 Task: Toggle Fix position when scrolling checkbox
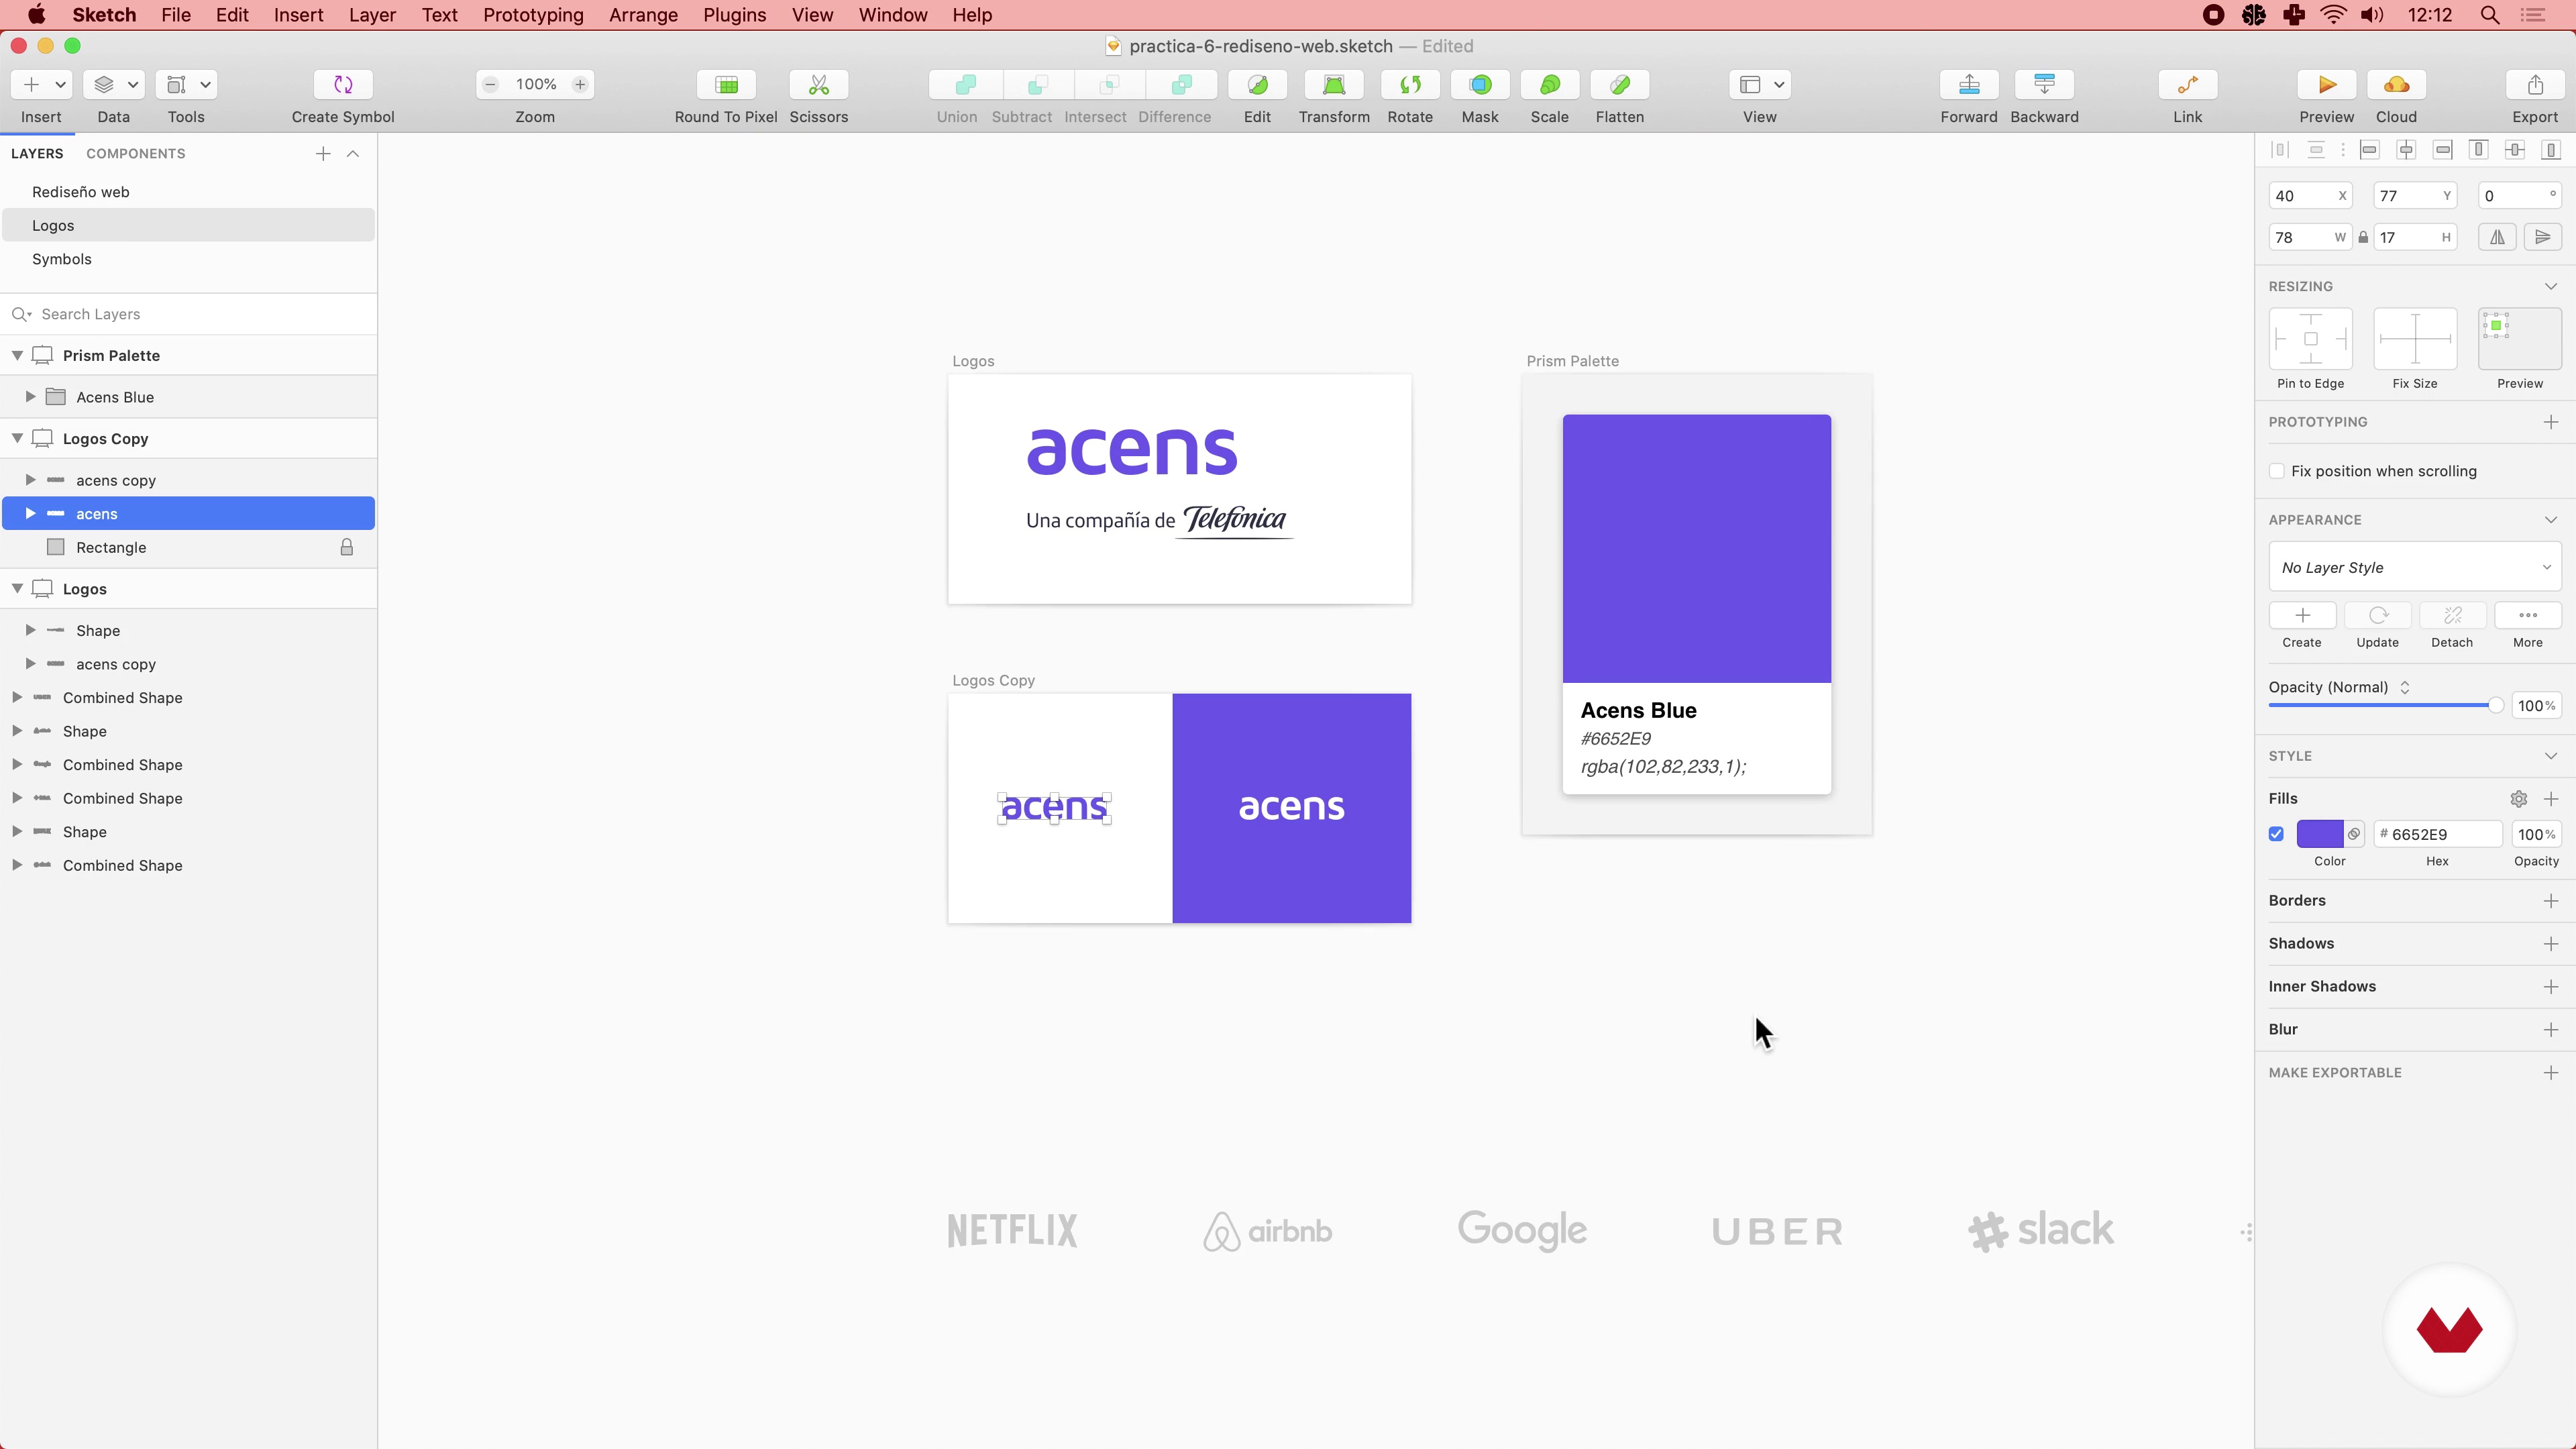pos(2277,471)
